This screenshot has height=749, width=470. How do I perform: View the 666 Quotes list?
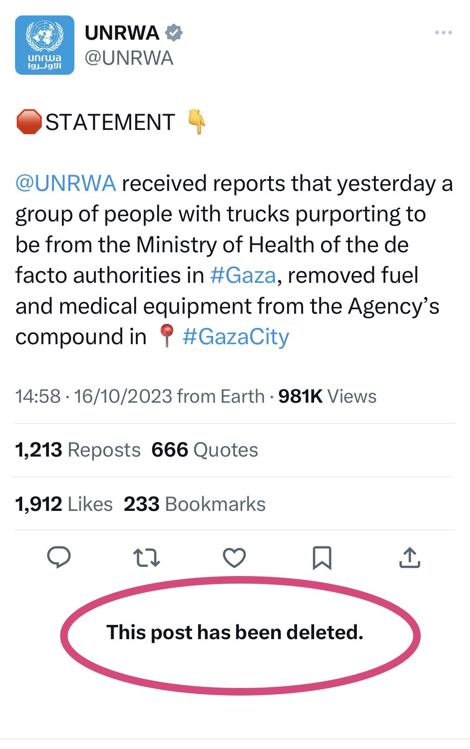(205, 450)
